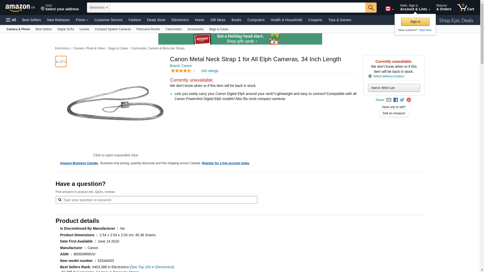Share product on Facebook icon
Screen dimensions: 484x272
click(x=396, y=100)
